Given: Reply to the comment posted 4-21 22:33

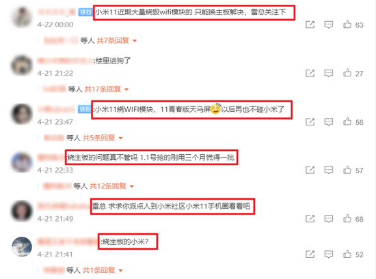Looking at the screenshot, I should pos(329,170).
